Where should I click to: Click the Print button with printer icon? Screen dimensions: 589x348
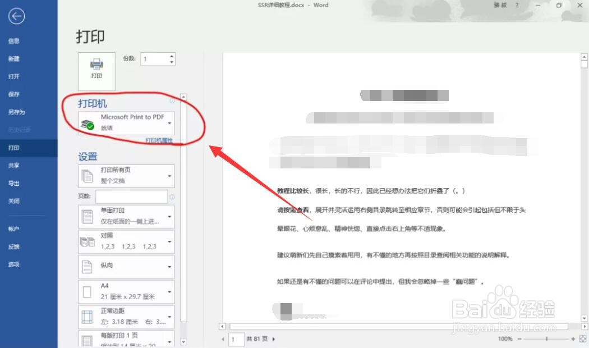pos(96,71)
